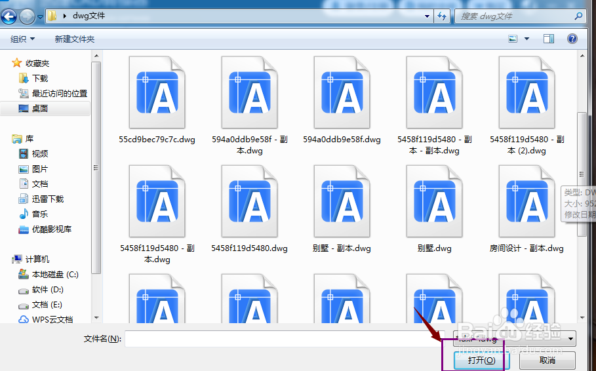Image resolution: width=596 pixels, height=371 pixels.
Task: Open the 图片 library
Action: click(40, 168)
